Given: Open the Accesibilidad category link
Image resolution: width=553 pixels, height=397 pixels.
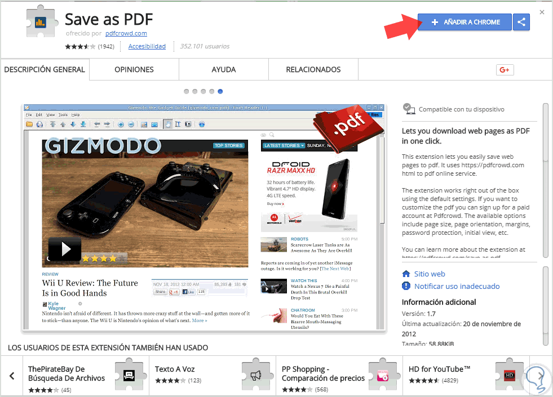Looking at the screenshot, I should (147, 47).
